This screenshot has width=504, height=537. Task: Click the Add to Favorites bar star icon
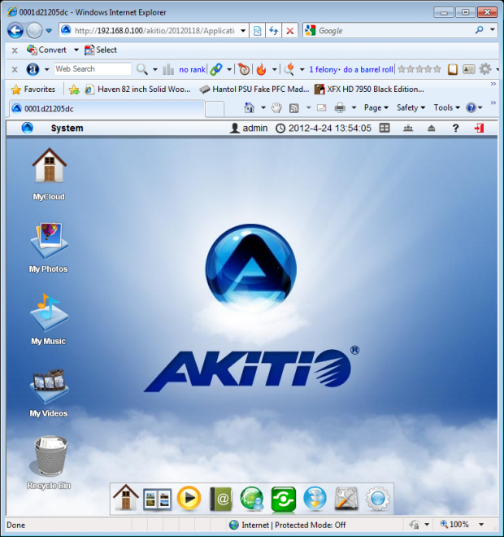click(x=74, y=89)
